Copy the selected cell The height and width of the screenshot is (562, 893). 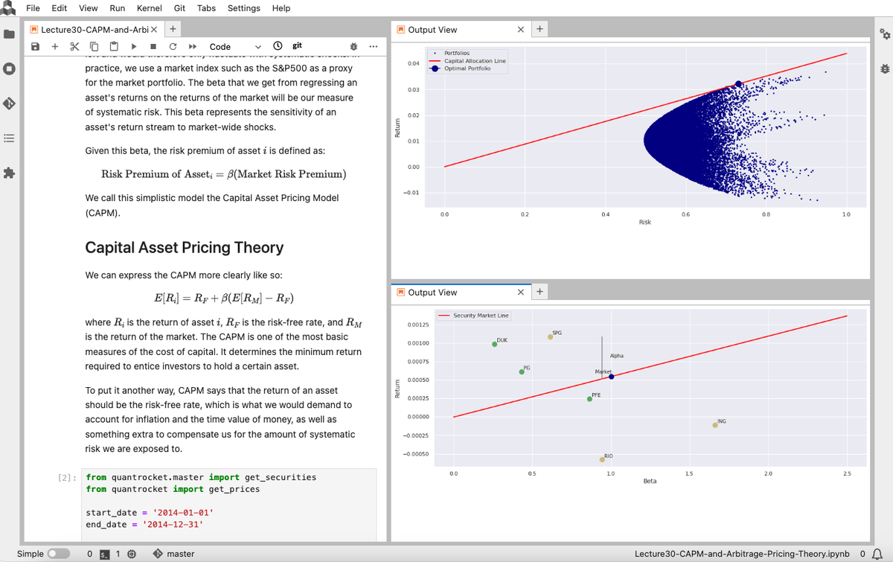click(94, 46)
